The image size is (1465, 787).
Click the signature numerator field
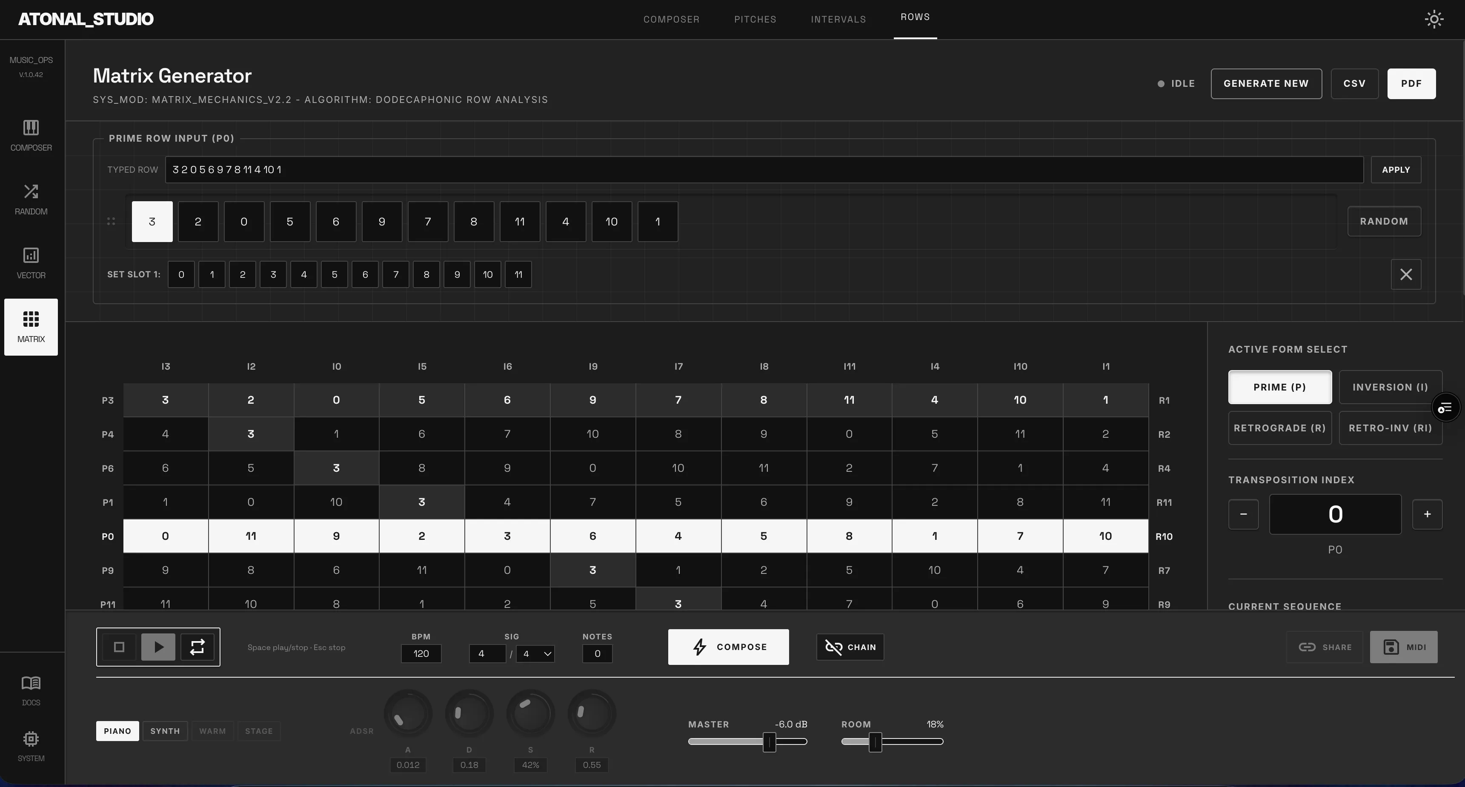tap(487, 653)
